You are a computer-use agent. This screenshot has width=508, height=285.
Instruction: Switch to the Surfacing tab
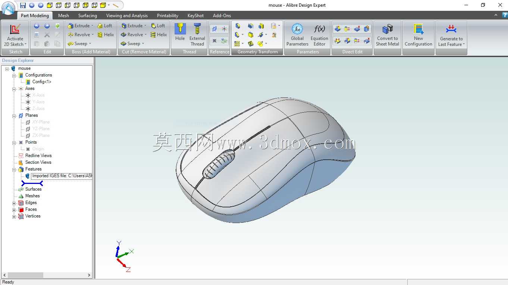pos(87,16)
